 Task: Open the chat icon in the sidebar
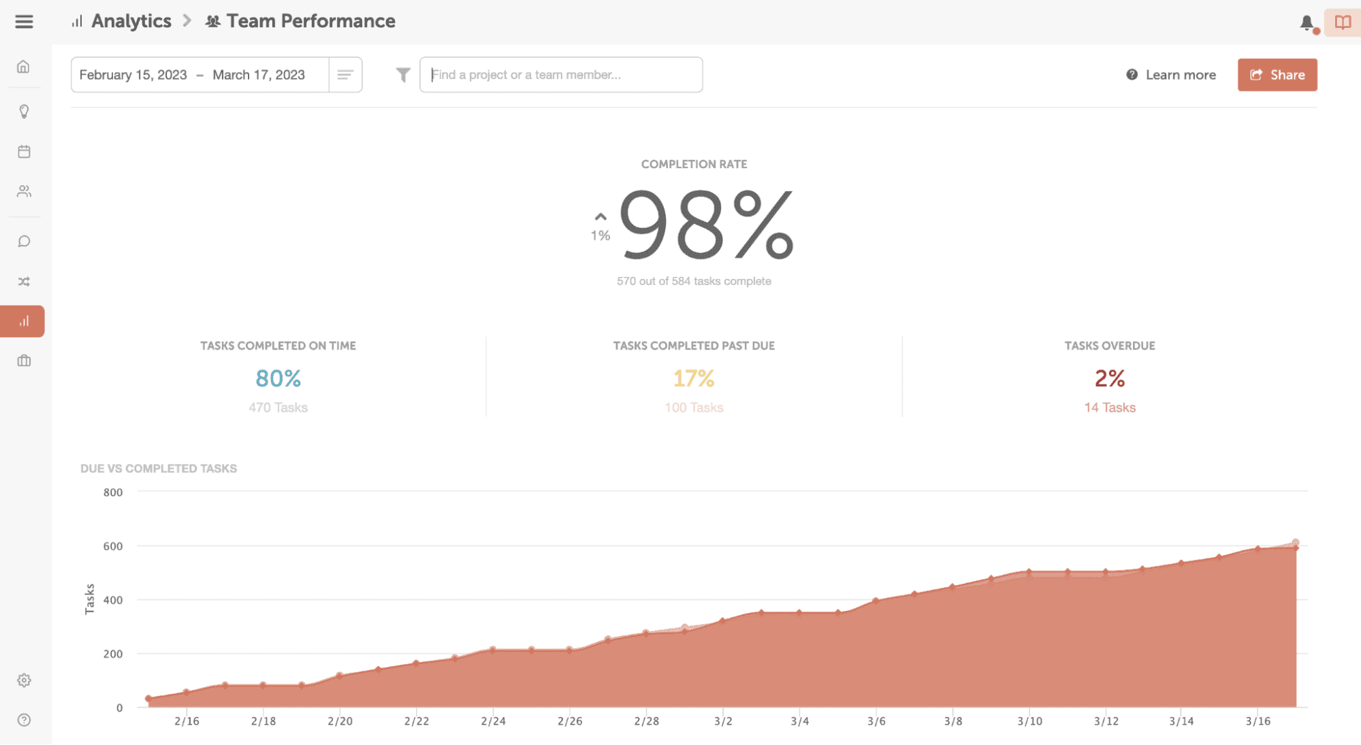pyautogui.click(x=24, y=240)
